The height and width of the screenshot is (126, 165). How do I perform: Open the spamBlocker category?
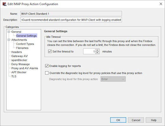point(19,60)
